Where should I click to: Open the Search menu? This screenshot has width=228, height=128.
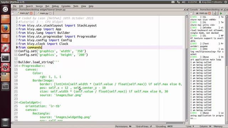[x=29, y=6]
